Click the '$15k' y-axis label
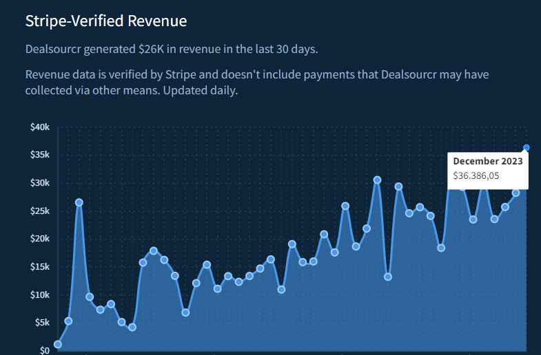The width and height of the screenshot is (541, 355). click(x=40, y=267)
